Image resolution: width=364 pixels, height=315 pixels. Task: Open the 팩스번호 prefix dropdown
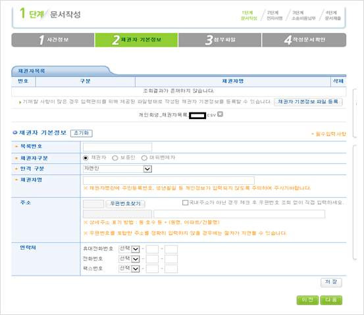click(129, 268)
